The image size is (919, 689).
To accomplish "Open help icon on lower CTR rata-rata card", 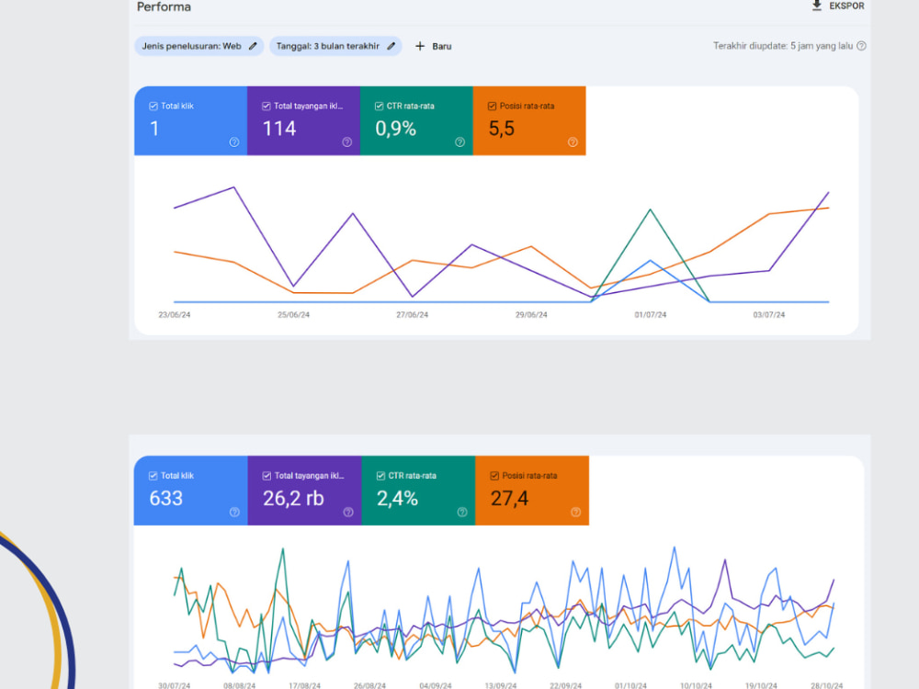I will click(462, 512).
